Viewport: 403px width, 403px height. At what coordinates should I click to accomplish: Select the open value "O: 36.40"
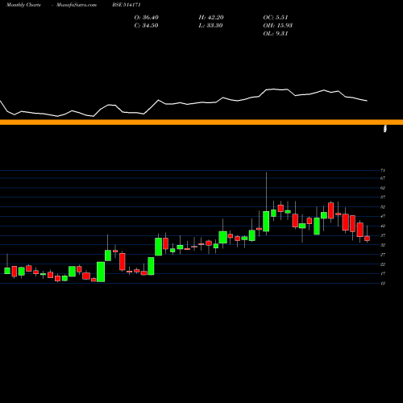[x=147, y=18]
